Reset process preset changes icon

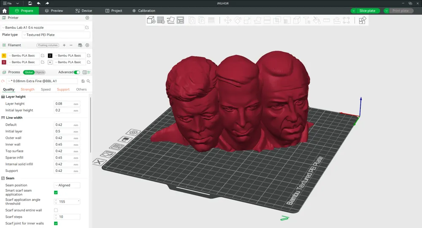(3, 81)
